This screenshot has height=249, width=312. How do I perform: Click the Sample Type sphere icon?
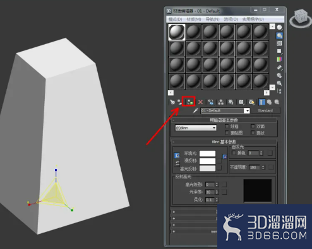point(279,28)
